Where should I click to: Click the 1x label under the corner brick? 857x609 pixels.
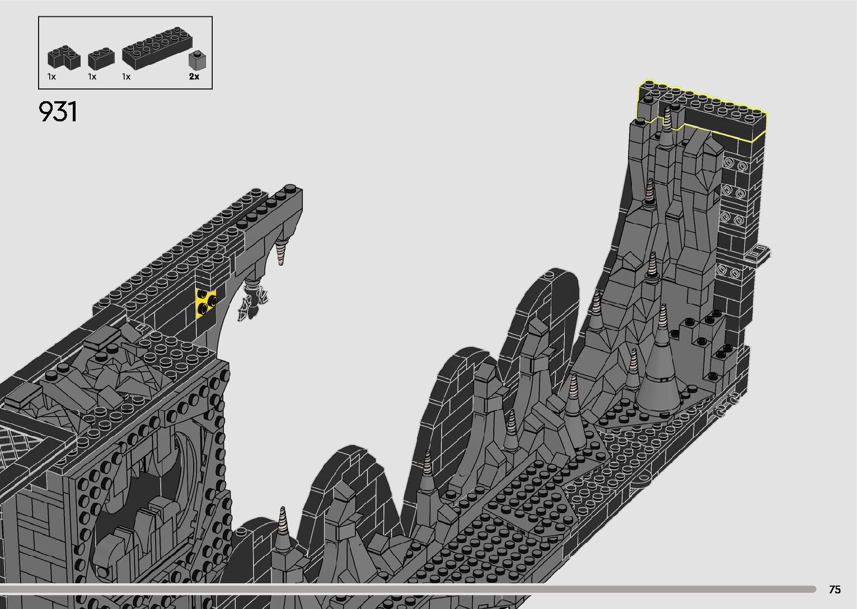click(51, 77)
